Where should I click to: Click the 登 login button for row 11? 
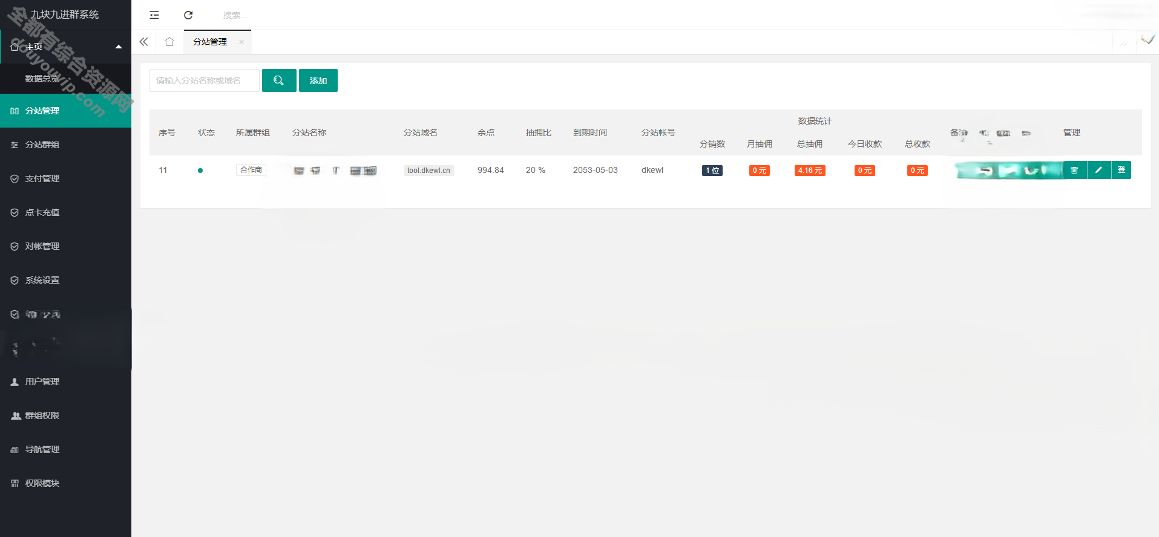pyautogui.click(x=1121, y=170)
